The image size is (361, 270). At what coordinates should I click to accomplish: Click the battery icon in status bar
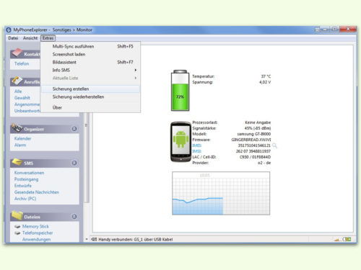[347, 239]
